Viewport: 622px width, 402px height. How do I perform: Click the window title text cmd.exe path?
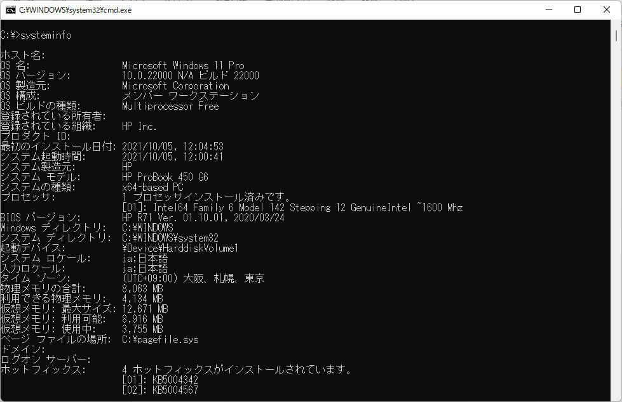pos(76,10)
